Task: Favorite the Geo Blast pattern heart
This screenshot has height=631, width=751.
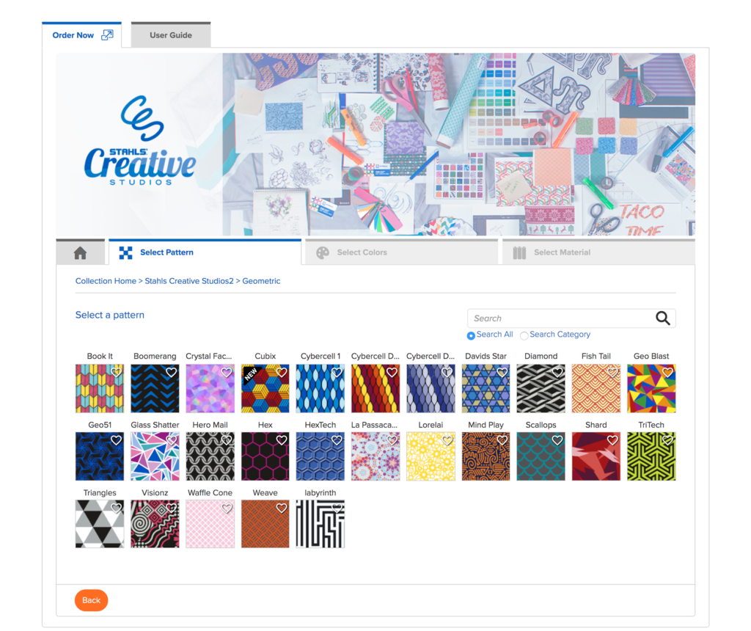Action: coord(667,372)
